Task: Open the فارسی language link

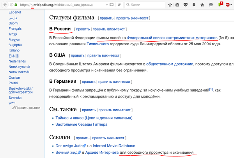Action: tap(13, 18)
